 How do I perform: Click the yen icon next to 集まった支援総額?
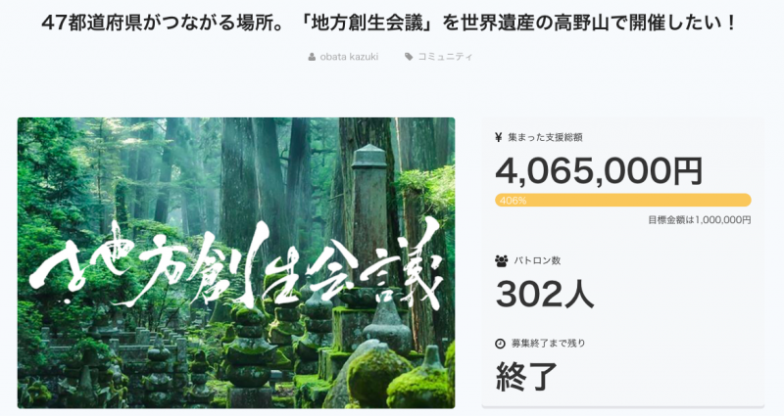pyautogui.click(x=498, y=137)
